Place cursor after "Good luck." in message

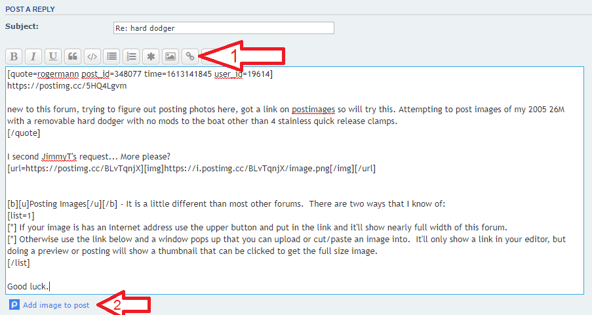49,287
